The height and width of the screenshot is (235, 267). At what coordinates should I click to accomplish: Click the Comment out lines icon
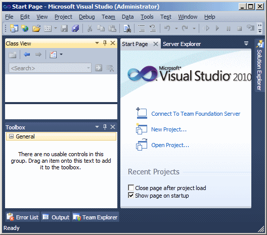pos(141,28)
